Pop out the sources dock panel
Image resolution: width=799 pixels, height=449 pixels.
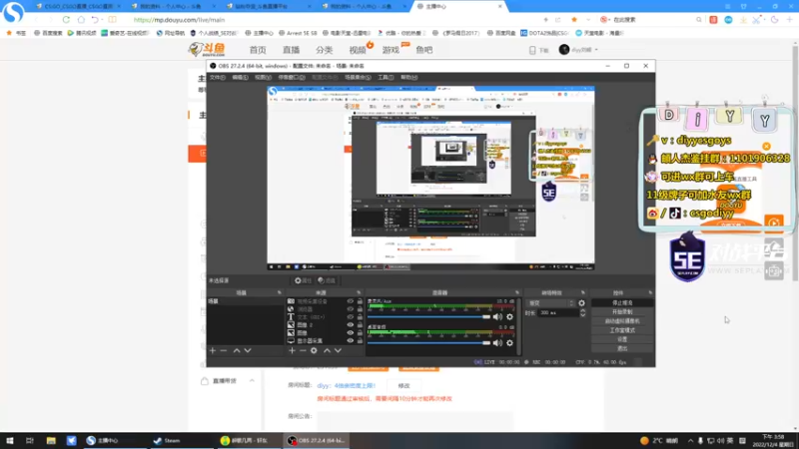tap(359, 292)
